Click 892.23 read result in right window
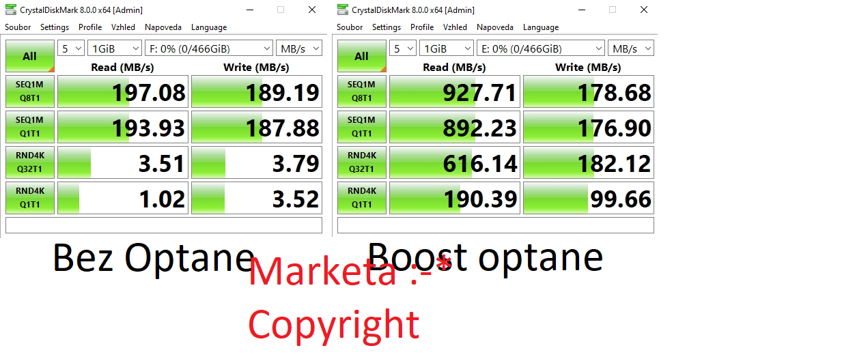Image resolution: width=855 pixels, height=361 pixels. 455,127
